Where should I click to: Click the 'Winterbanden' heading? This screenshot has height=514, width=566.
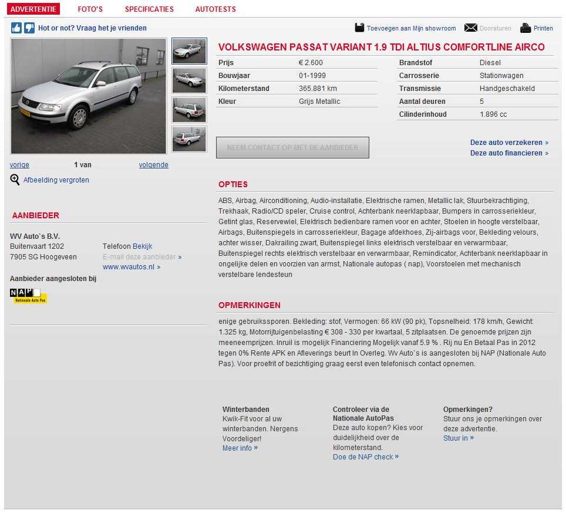246,410
